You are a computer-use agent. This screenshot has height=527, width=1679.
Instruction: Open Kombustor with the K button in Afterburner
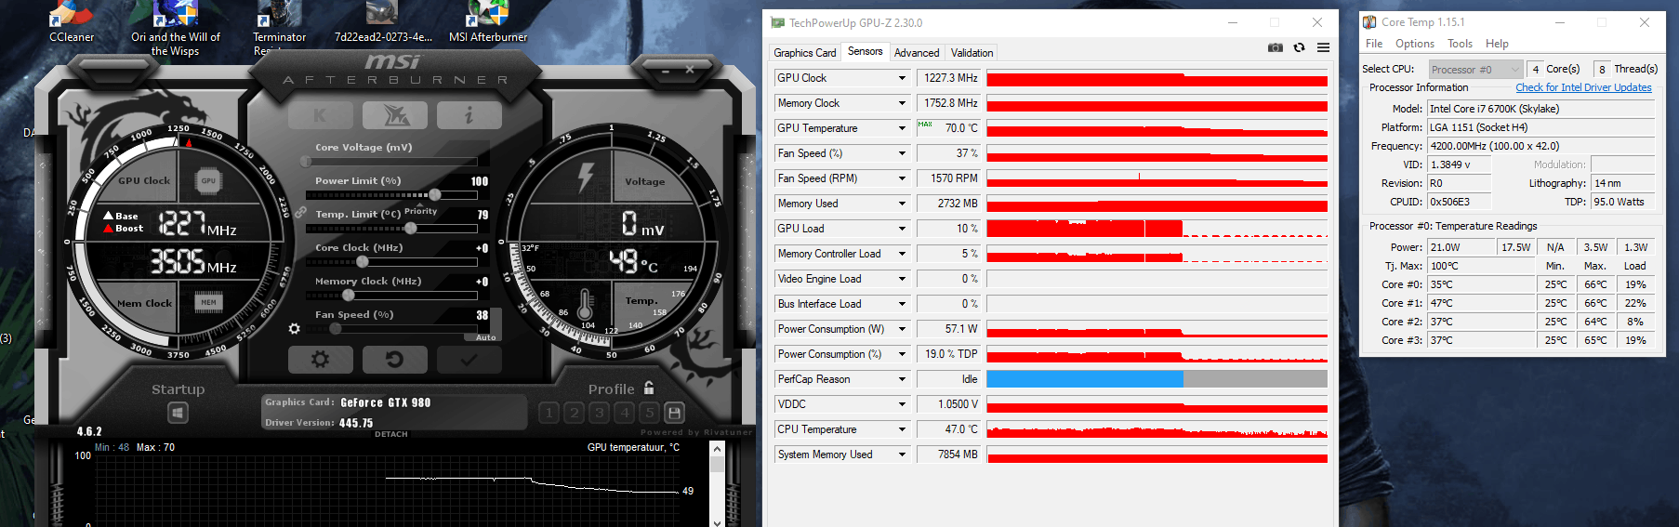[x=320, y=115]
